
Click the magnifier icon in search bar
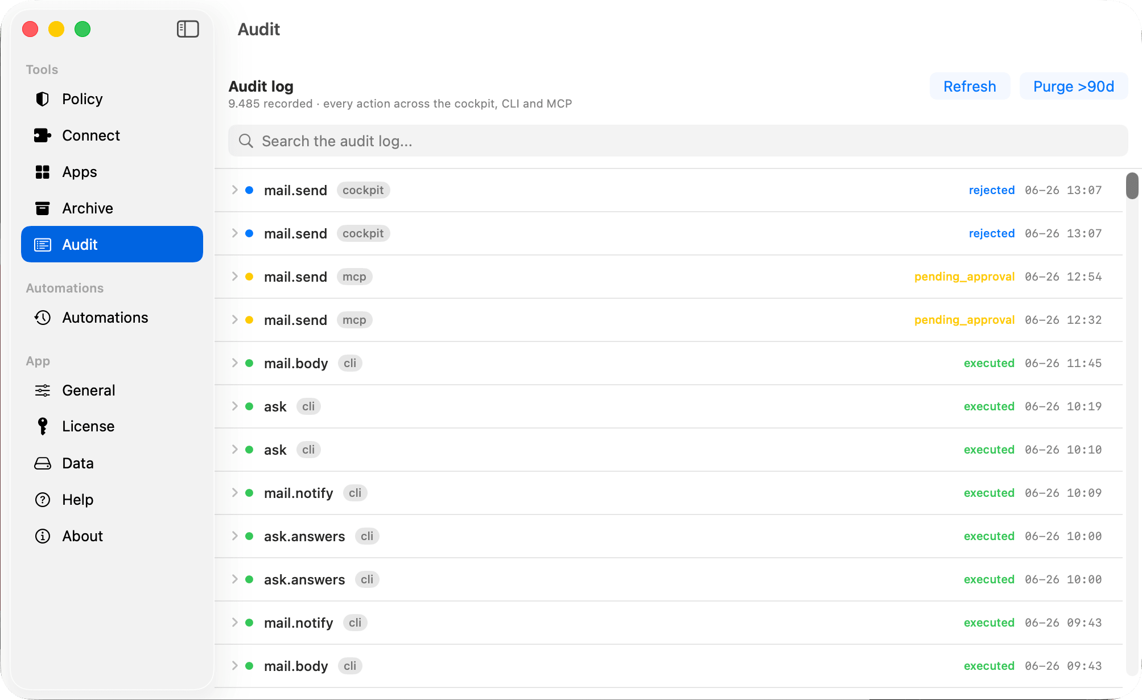click(246, 141)
